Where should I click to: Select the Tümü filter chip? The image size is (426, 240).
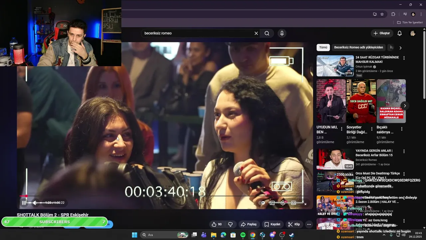(x=323, y=47)
